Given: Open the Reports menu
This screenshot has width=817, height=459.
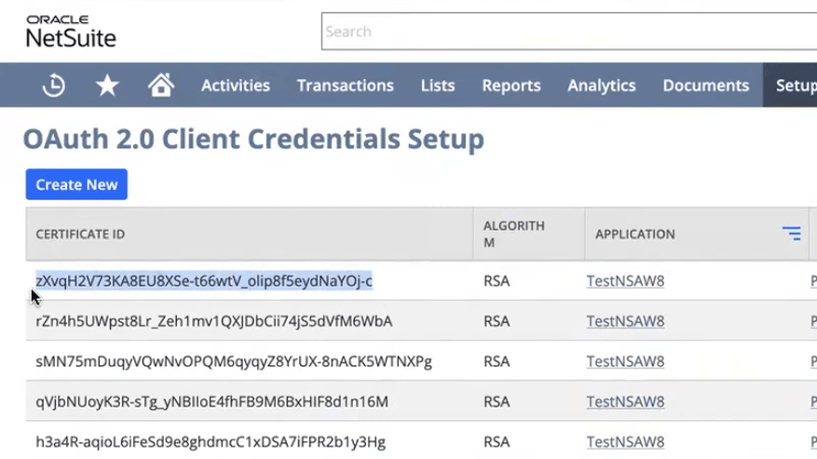Looking at the screenshot, I should click(511, 86).
